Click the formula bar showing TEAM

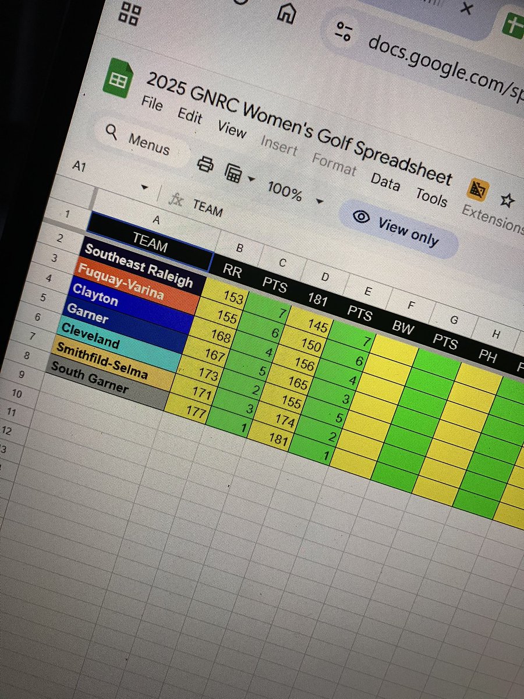(x=208, y=209)
